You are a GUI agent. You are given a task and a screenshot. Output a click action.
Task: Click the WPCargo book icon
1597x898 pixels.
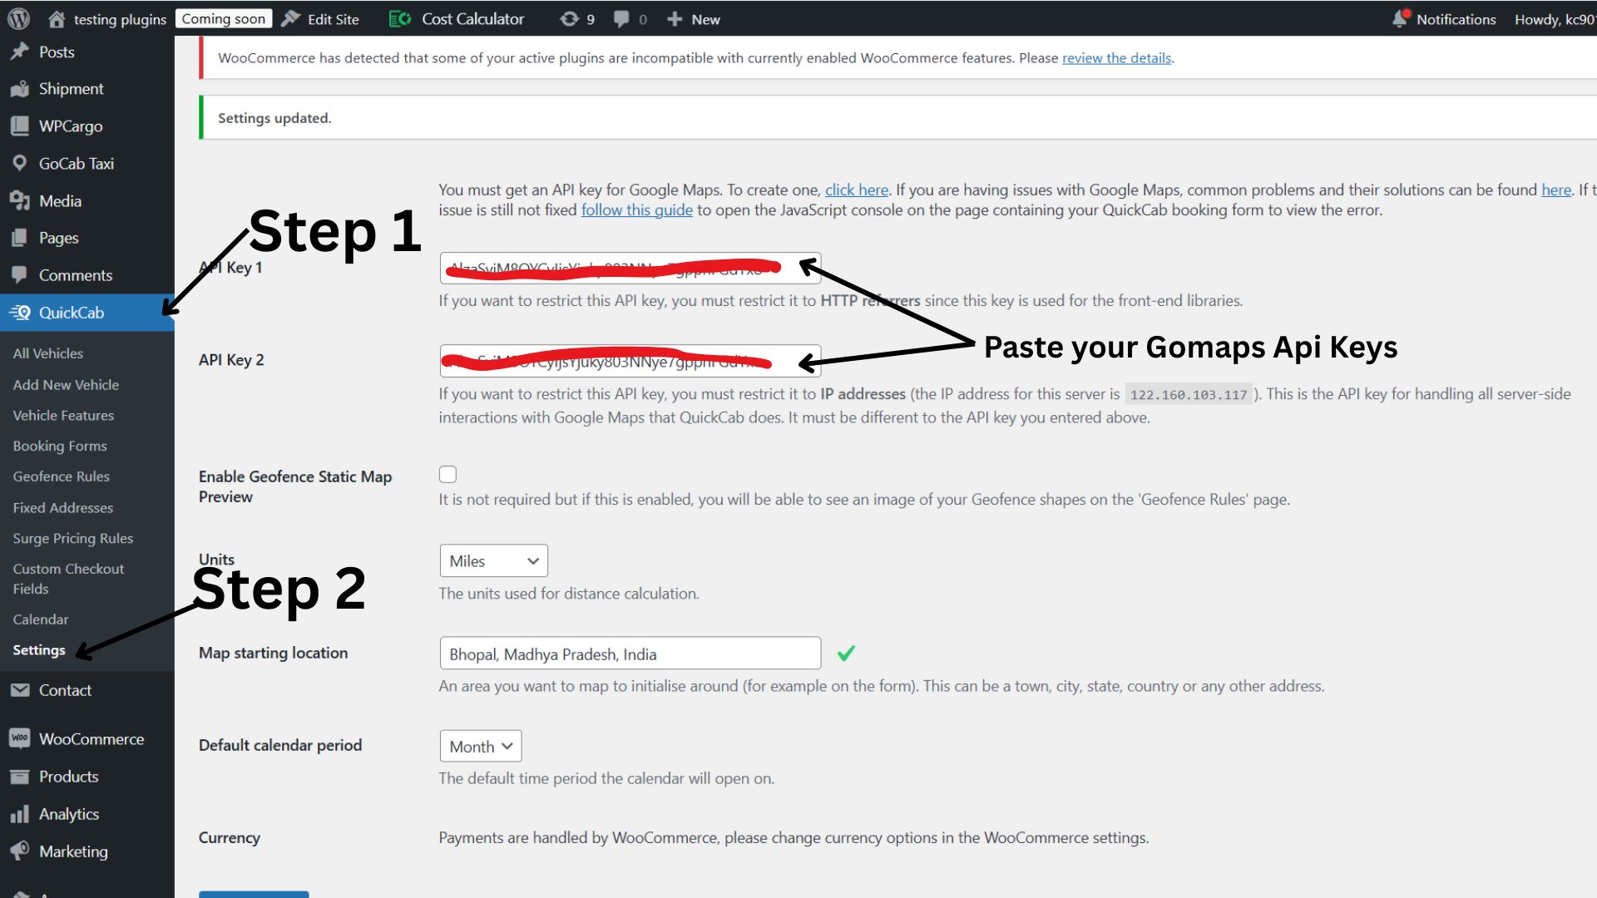[19, 126]
